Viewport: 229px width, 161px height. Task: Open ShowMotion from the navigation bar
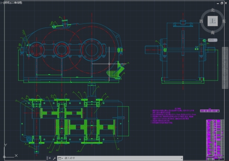[x=225, y=82]
